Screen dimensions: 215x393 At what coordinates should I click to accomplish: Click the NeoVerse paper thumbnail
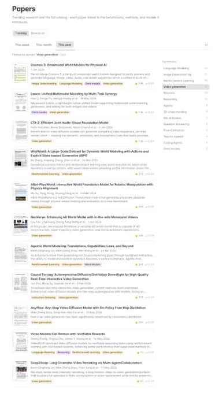[20, 225]
